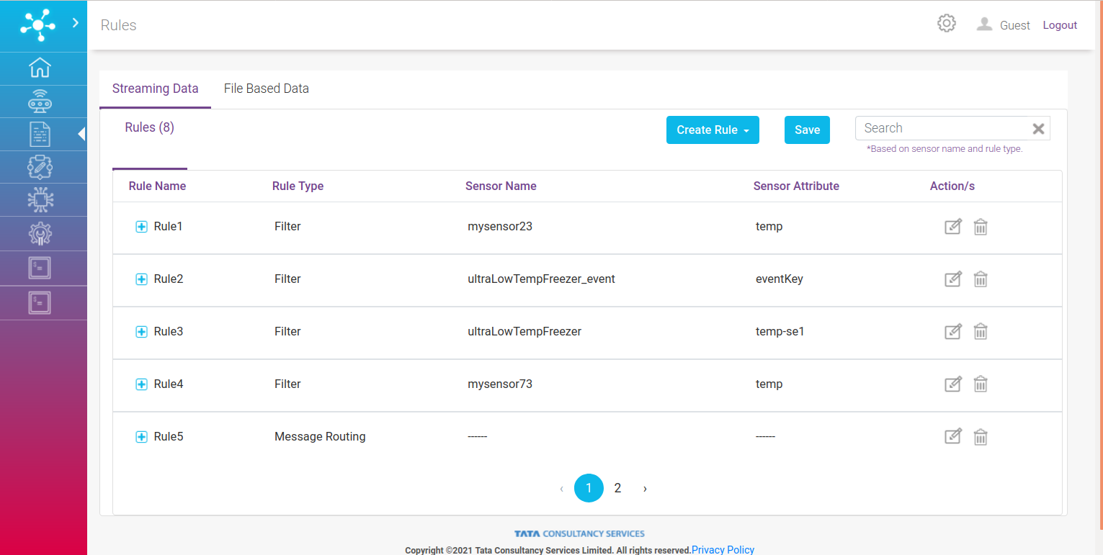Viewport: 1103px width, 555px height.
Task: Switch to the Streaming Data tab
Action: pyautogui.click(x=155, y=89)
